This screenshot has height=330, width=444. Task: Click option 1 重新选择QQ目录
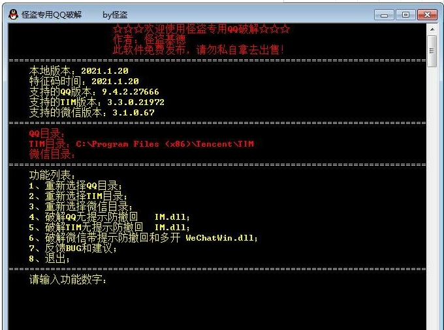click(x=76, y=186)
